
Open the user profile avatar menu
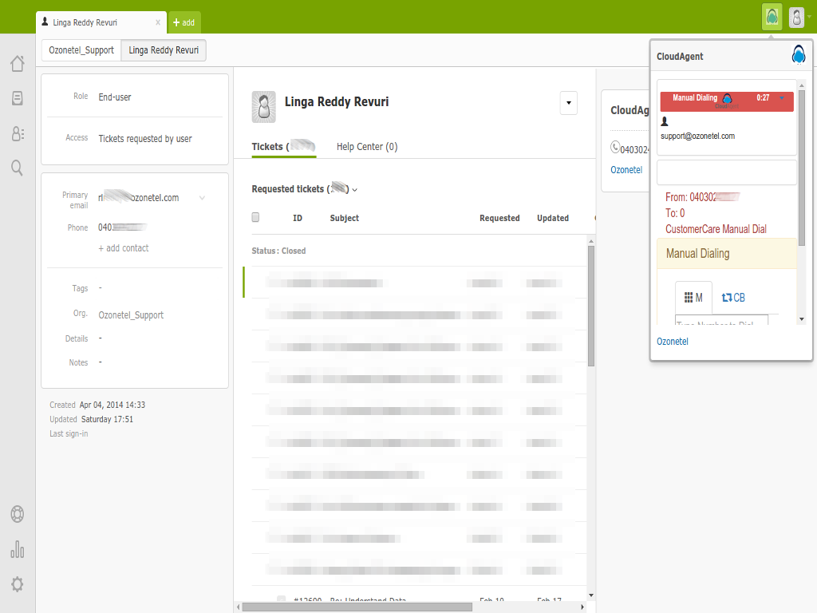pos(796,17)
